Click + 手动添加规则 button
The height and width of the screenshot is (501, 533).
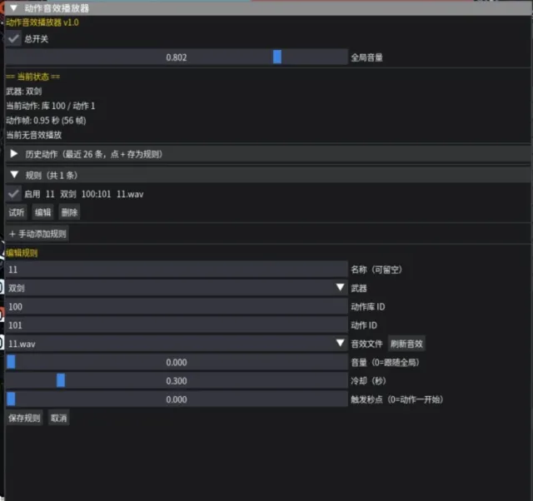pyautogui.click(x=37, y=234)
